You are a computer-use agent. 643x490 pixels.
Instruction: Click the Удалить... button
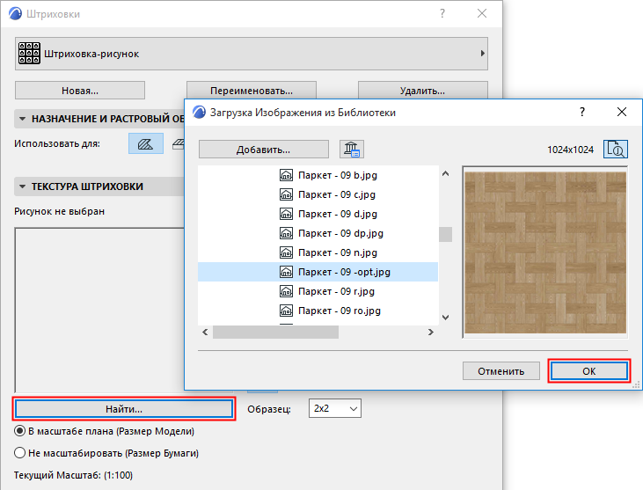point(423,91)
